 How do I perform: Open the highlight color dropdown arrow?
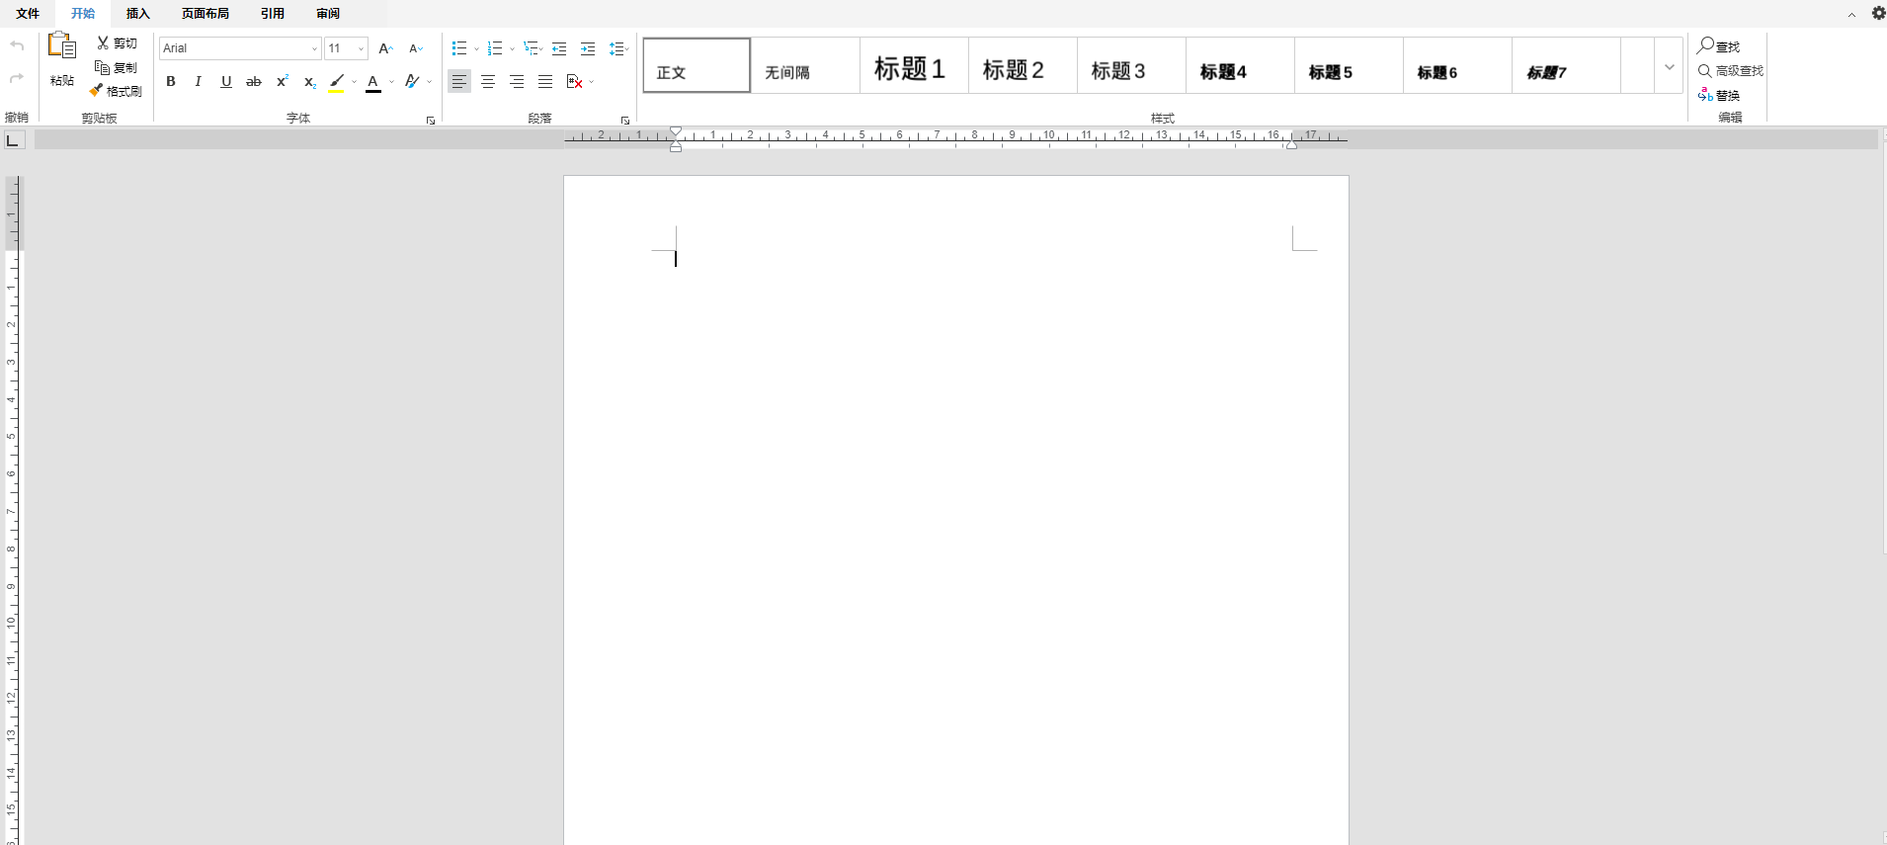[354, 82]
